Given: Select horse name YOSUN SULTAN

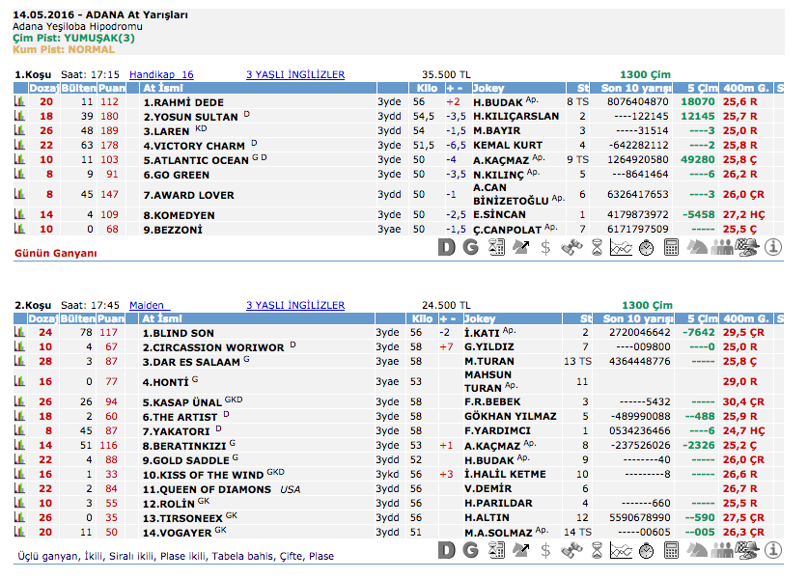Looking at the screenshot, I should pyautogui.click(x=191, y=116).
